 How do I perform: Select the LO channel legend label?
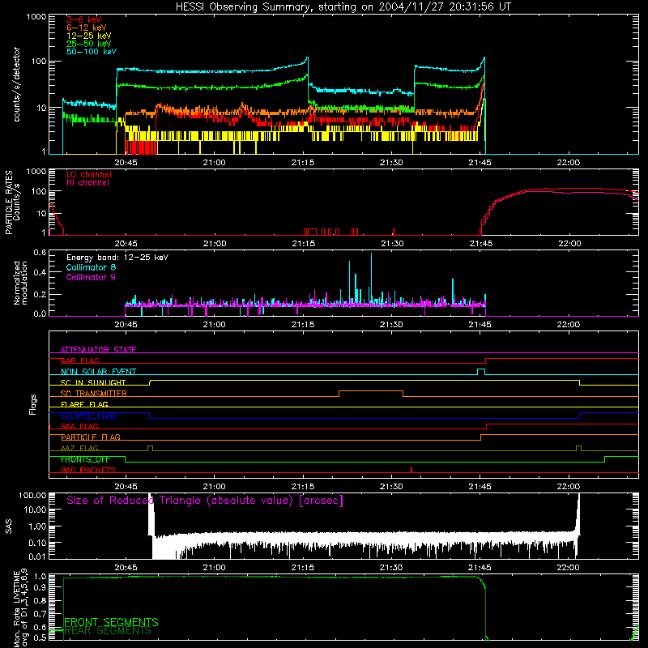coord(89,174)
